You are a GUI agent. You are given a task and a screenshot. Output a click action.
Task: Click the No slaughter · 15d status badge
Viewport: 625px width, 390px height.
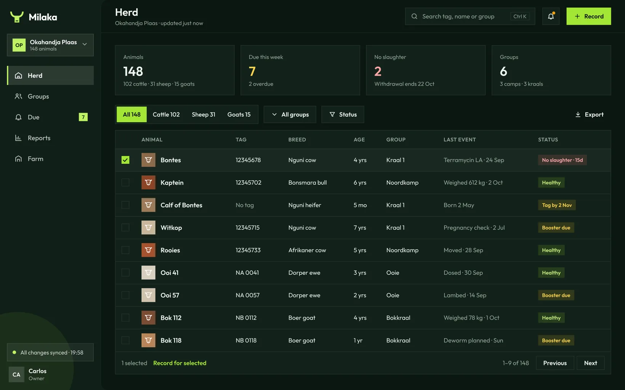562,160
